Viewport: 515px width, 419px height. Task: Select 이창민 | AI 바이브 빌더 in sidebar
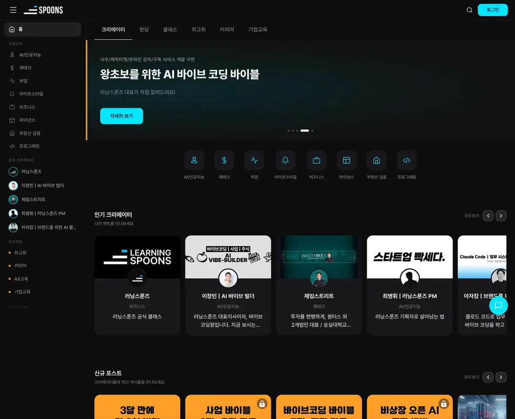[x=43, y=185]
